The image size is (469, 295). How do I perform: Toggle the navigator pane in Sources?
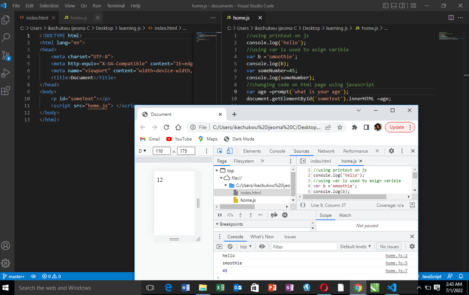(x=303, y=161)
